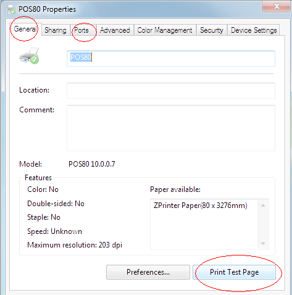Viewport: 292px width, 295px height.
Task: Open the Ports tab
Action: pyautogui.click(x=83, y=30)
